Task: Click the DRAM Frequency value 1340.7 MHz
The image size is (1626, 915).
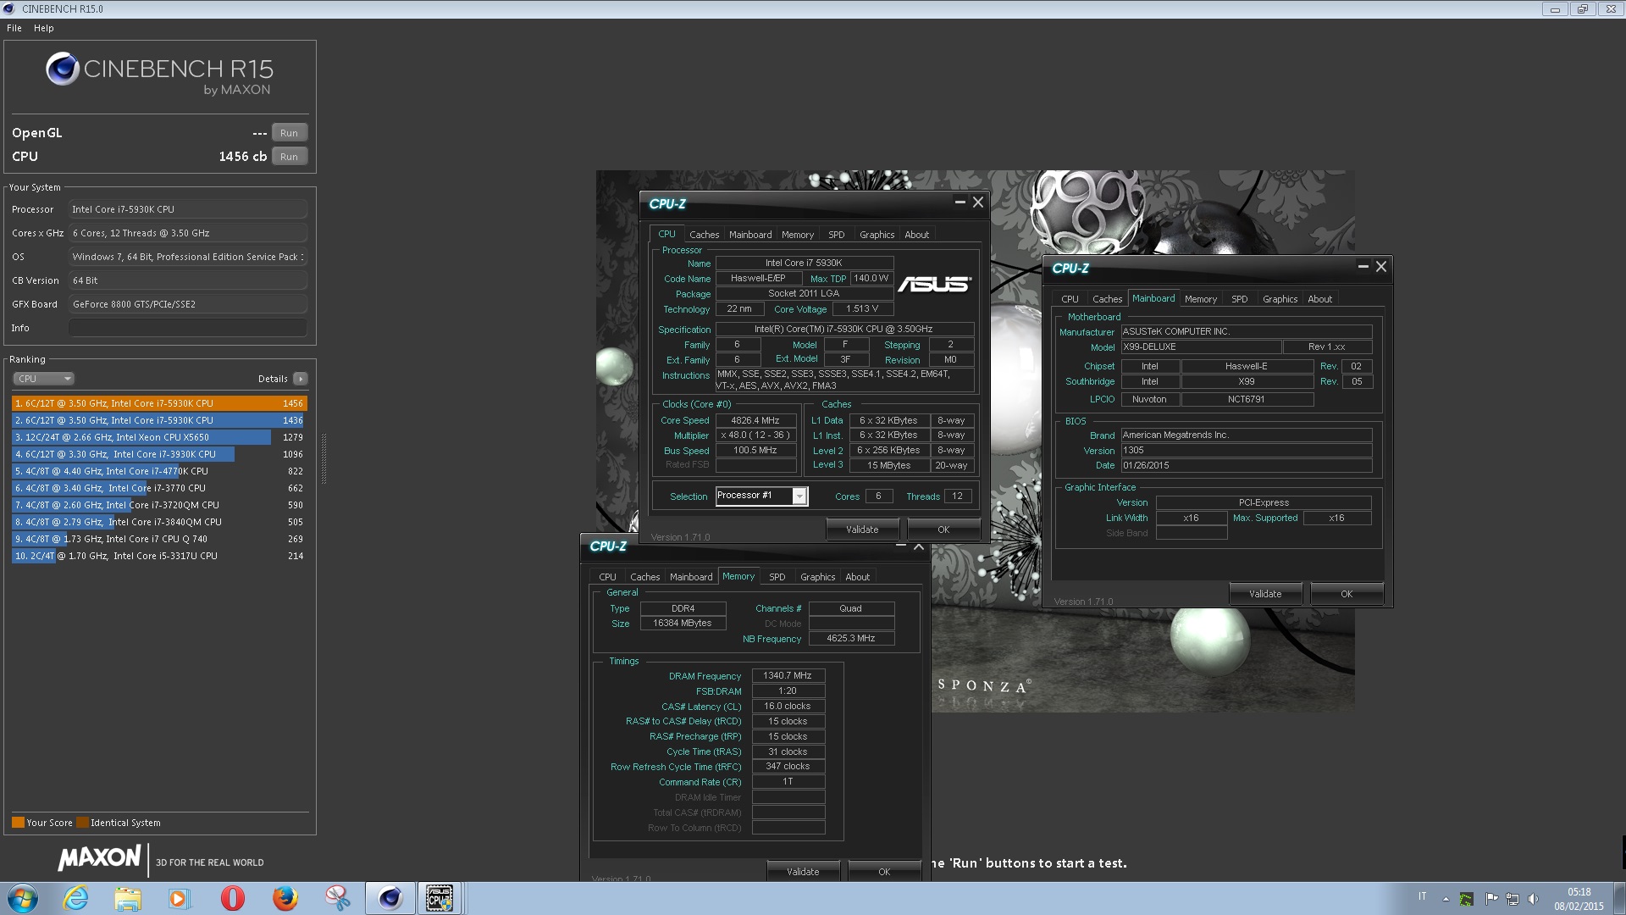Action: click(788, 676)
